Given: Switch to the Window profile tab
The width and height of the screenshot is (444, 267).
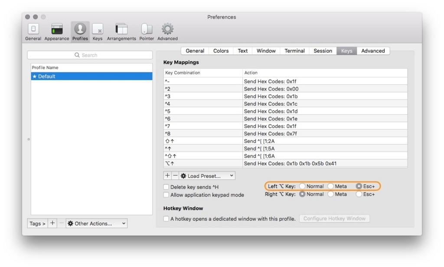Looking at the screenshot, I should click(x=266, y=51).
